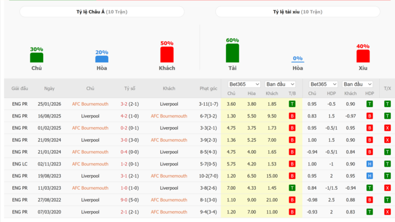Click the red B HDP badge, 27/08/2022 row
Image resolution: width=395 pixels, height=222 pixels.
click(369, 199)
